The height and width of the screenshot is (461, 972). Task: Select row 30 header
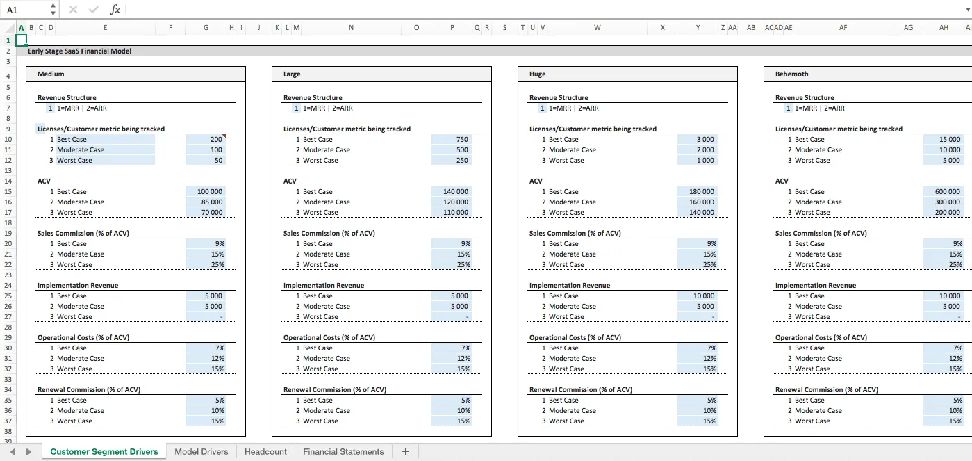(8, 348)
